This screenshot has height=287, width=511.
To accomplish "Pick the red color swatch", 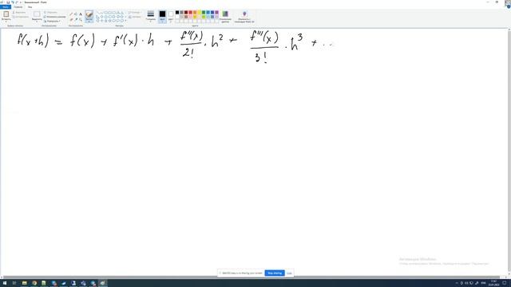I will (190, 13).
